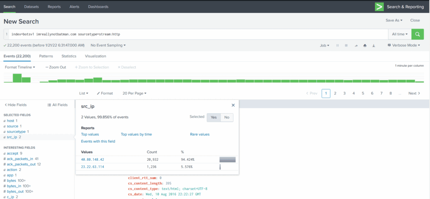This screenshot has height=199, width=430.
Task: Open the src_ip field in sidebar
Action: (12, 137)
